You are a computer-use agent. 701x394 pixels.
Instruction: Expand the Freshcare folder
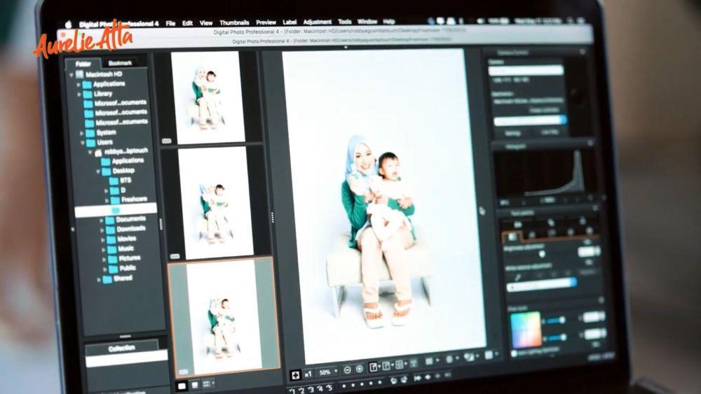[107, 201]
